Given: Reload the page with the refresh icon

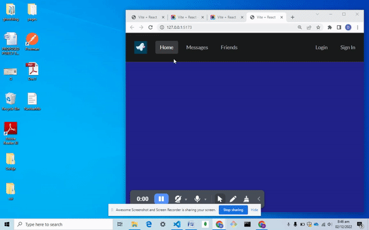Looking at the screenshot, I should 151,27.
